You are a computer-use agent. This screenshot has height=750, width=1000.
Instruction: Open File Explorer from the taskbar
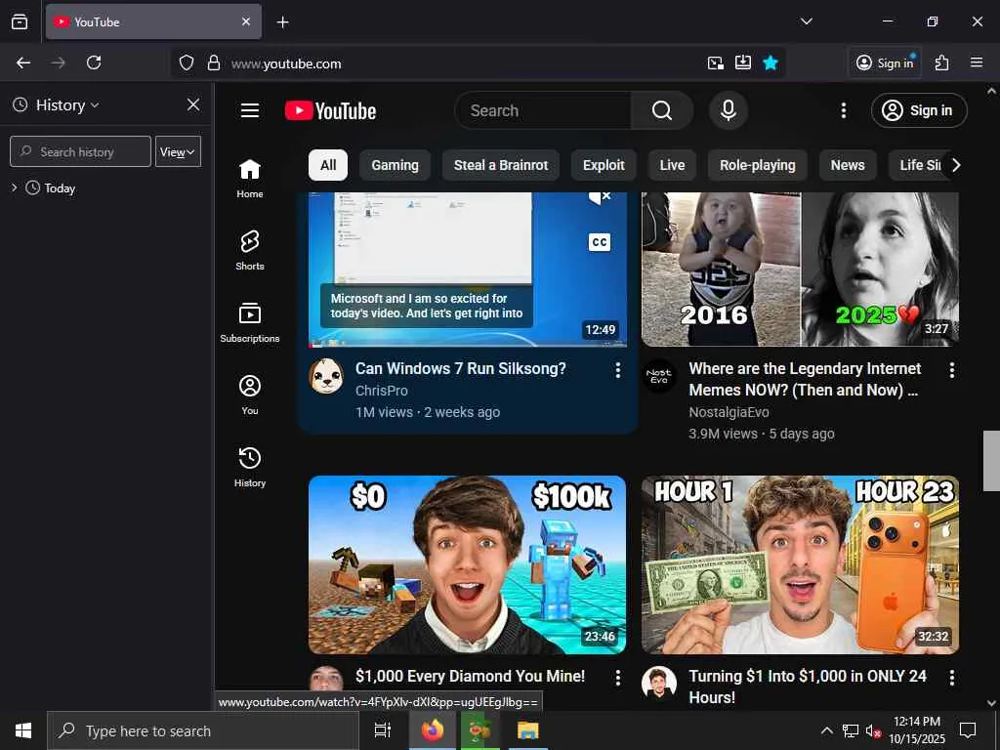[528, 730]
